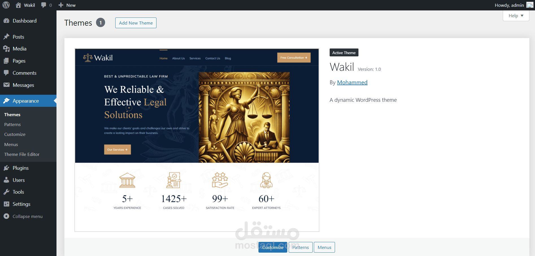
Task: Open Theme File Editor submenu item
Action: tap(22, 154)
